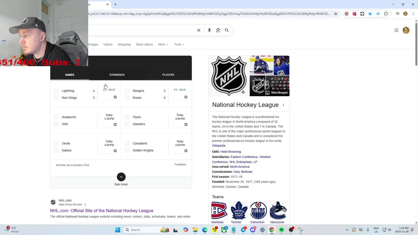Select the Shopping search filter
This screenshot has width=418, height=235.
pyautogui.click(x=124, y=44)
